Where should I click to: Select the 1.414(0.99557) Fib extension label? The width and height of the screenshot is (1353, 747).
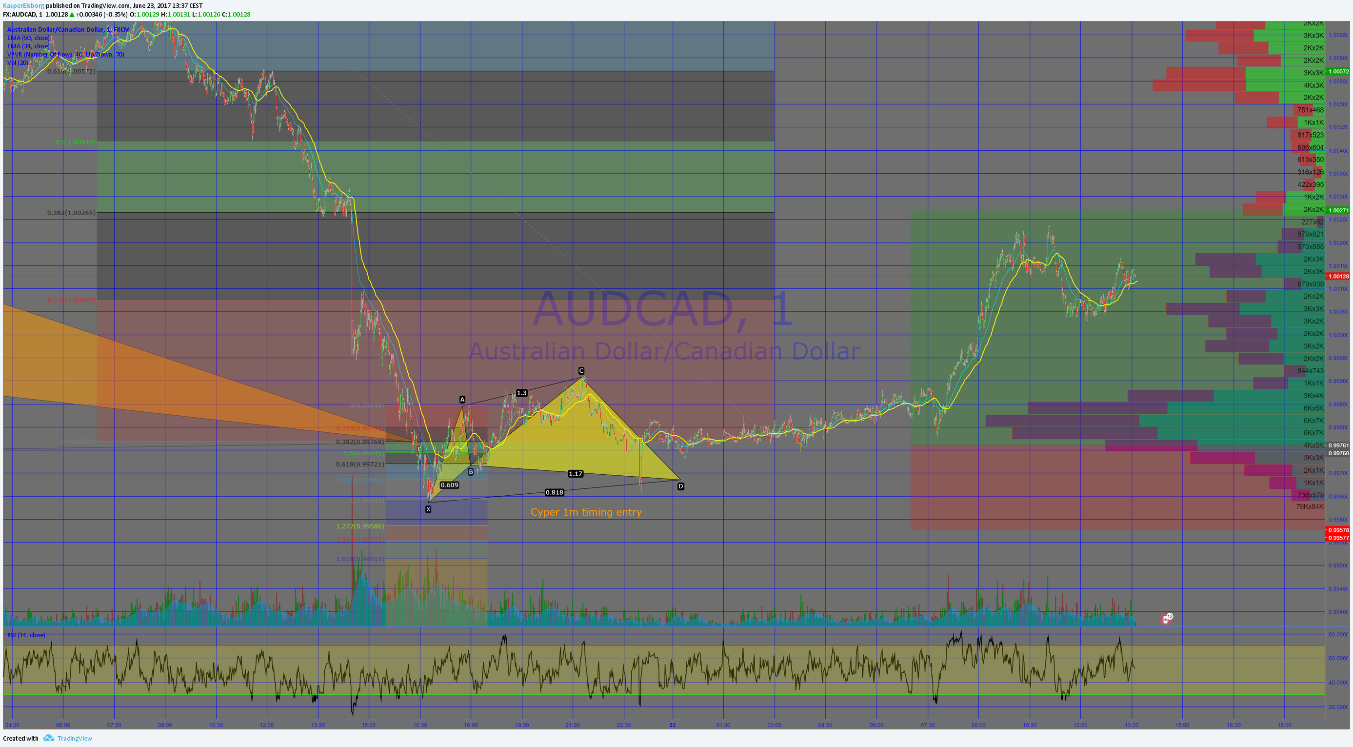(360, 540)
